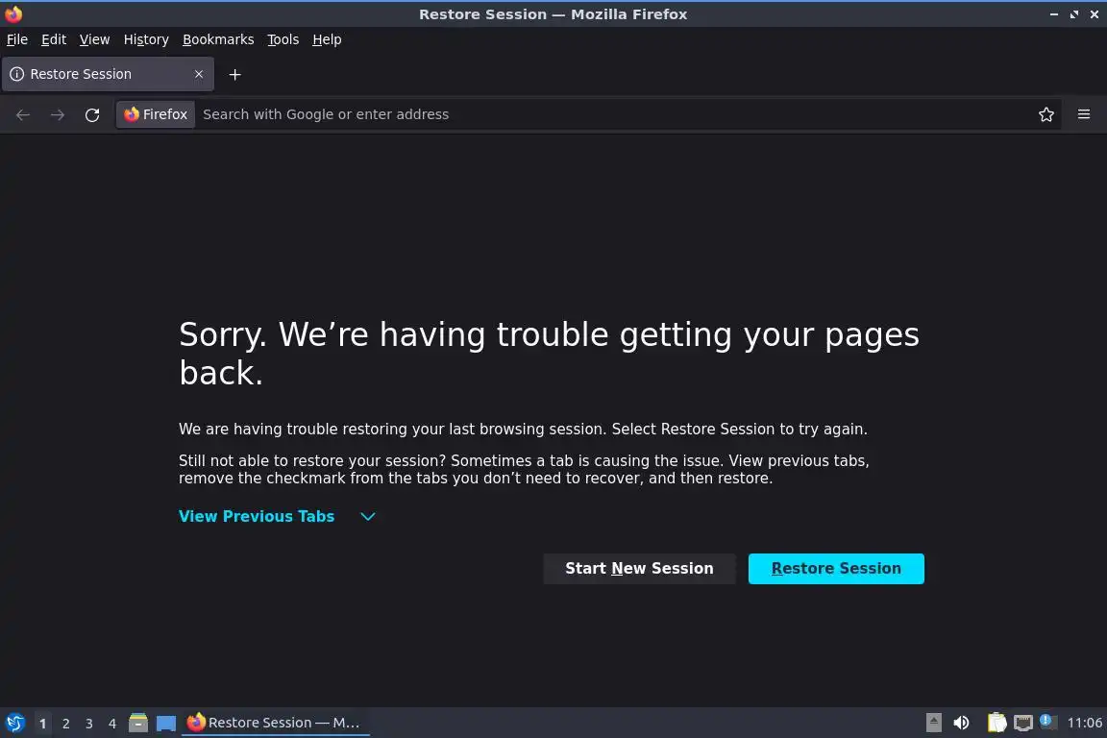Reload the current page
The height and width of the screenshot is (738, 1107).
(x=92, y=114)
